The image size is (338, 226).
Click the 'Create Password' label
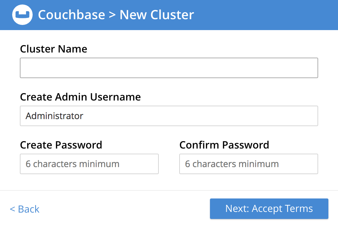pyautogui.click(x=61, y=145)
